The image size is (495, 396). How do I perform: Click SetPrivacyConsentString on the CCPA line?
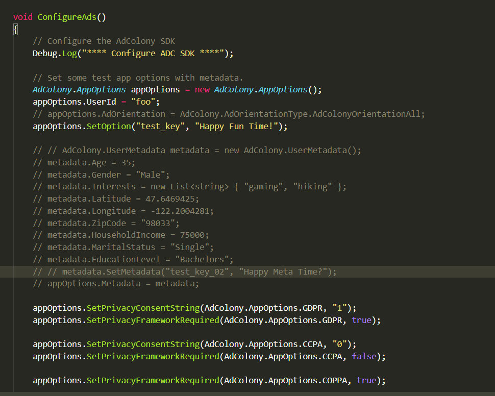point(143,344)
